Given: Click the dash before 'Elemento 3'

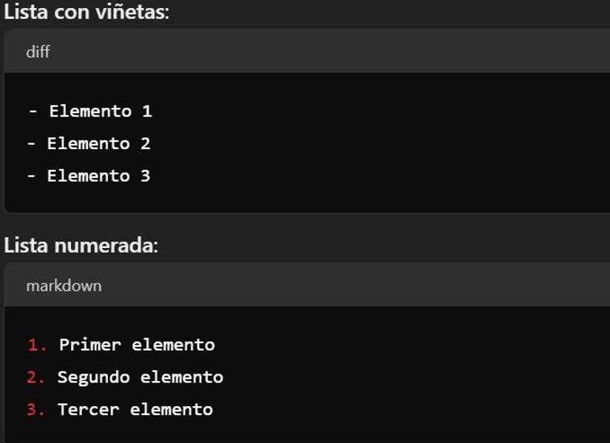Looking at the screenshot, I should [x=31, y=176].
